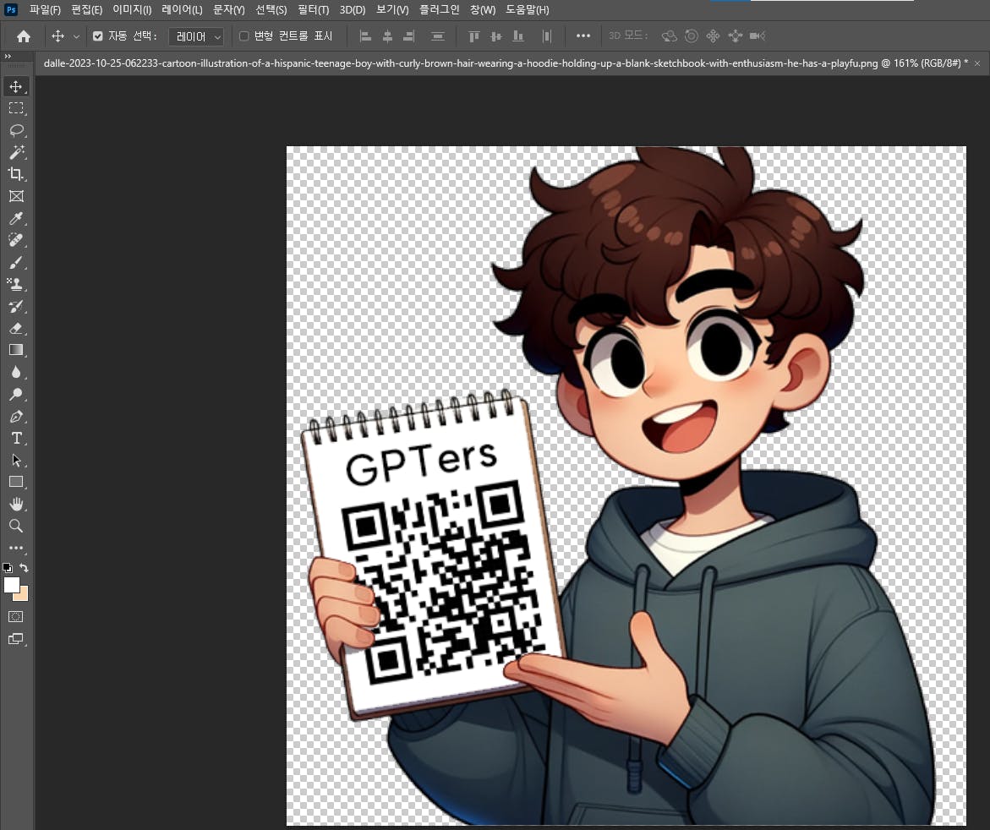Open more align and distribute options
This screenshot has width=990, height=830.
click(583, 36)
